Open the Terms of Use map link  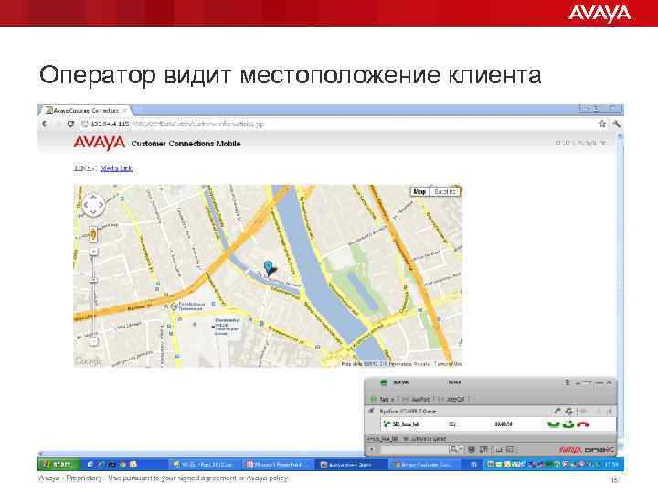click(x=448, y=364)
